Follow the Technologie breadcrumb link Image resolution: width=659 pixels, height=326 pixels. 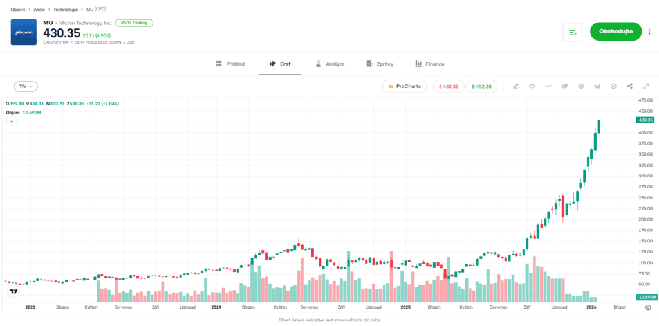66,10
